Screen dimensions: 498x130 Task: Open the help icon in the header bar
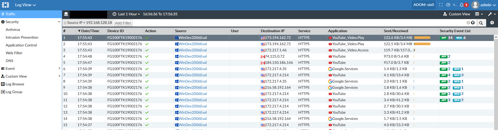(448, 5)
